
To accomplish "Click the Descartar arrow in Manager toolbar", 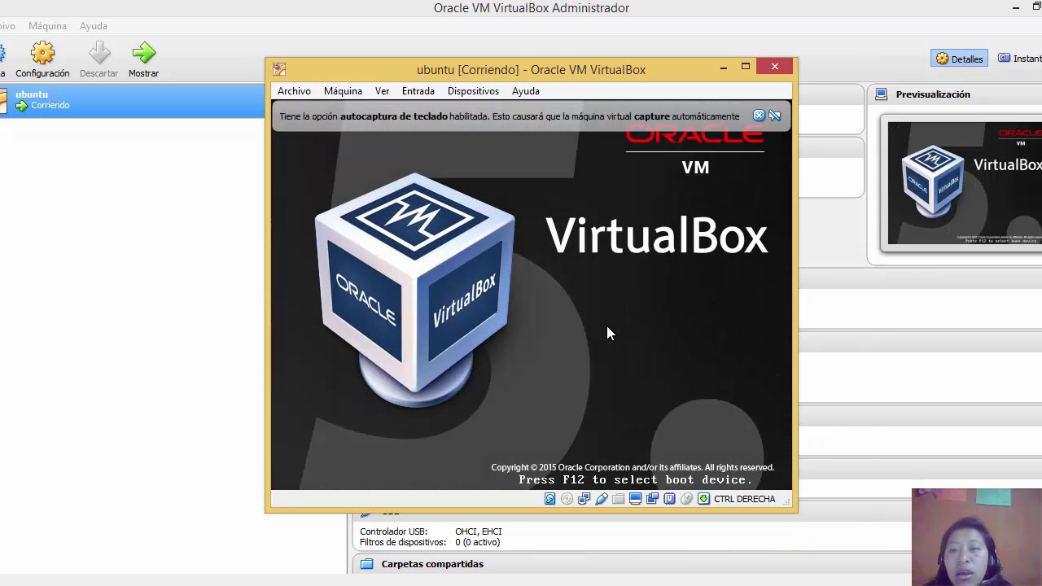I will (x=99, y=60).
